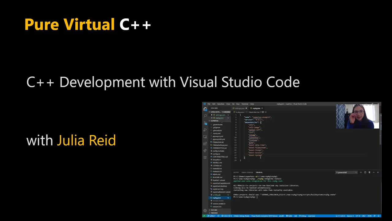Open the Remote Explorer view icon
The image size is (392, 221).
click(x=205, y=137)
